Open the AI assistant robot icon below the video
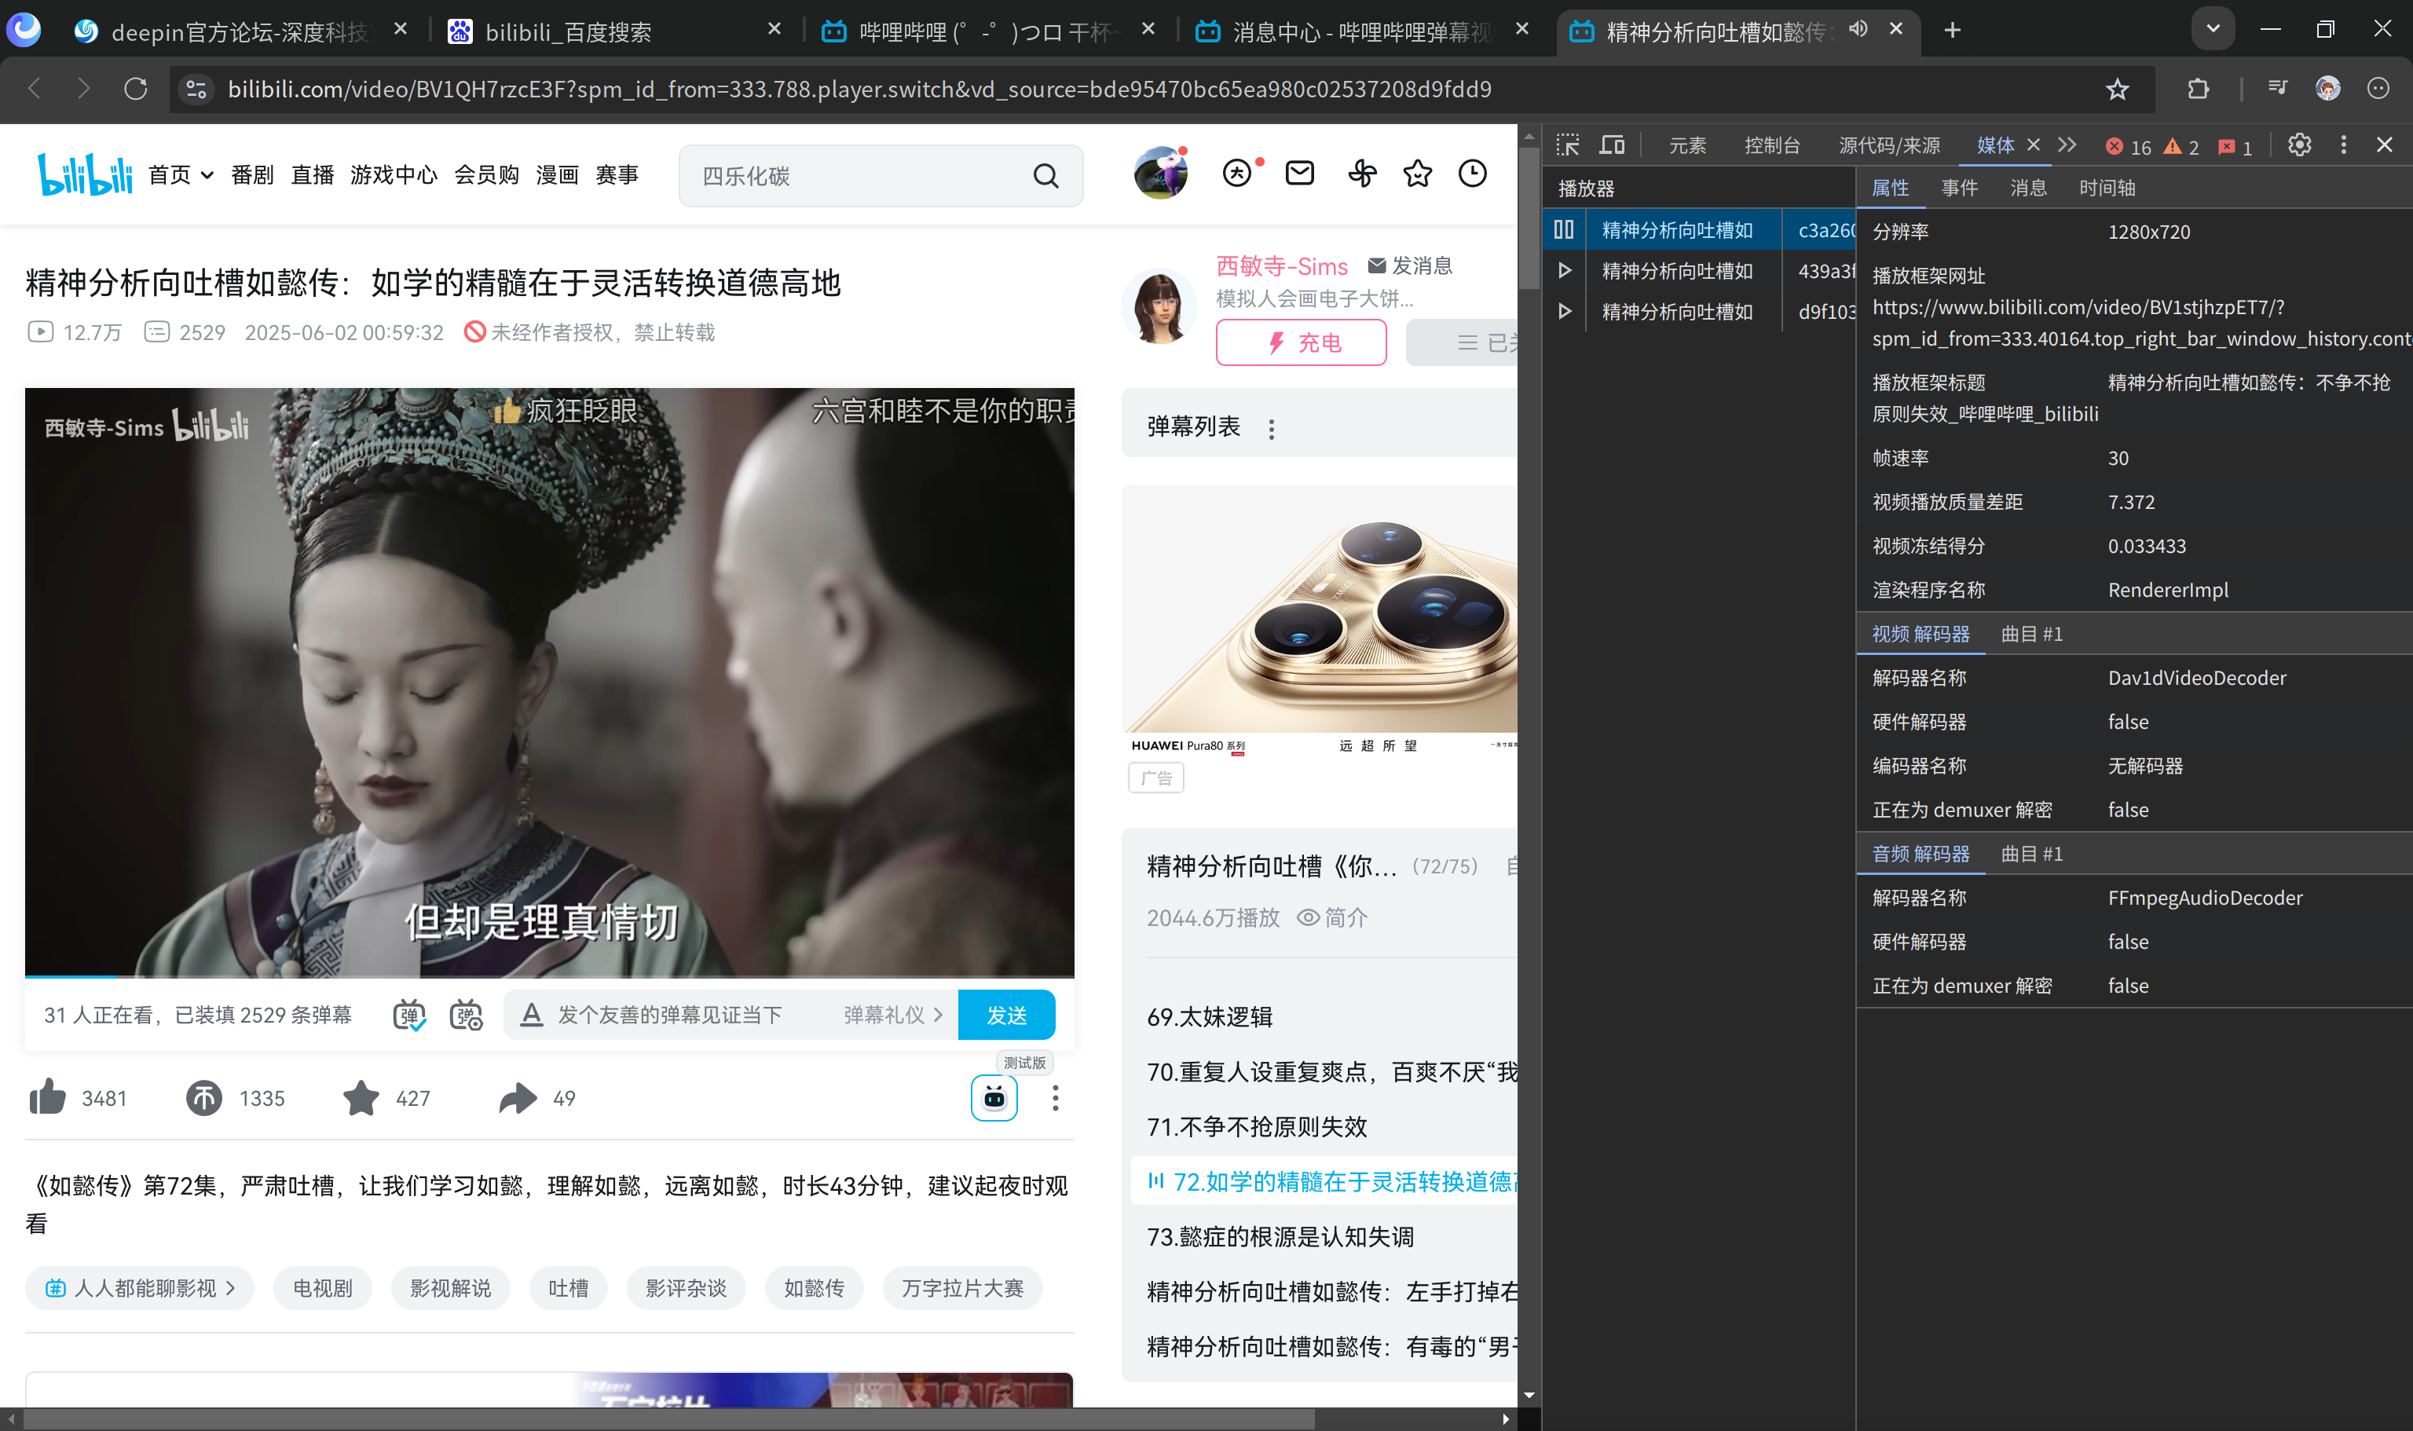The width and height of the screenshot is (2413, 1431). point(994,1097)
